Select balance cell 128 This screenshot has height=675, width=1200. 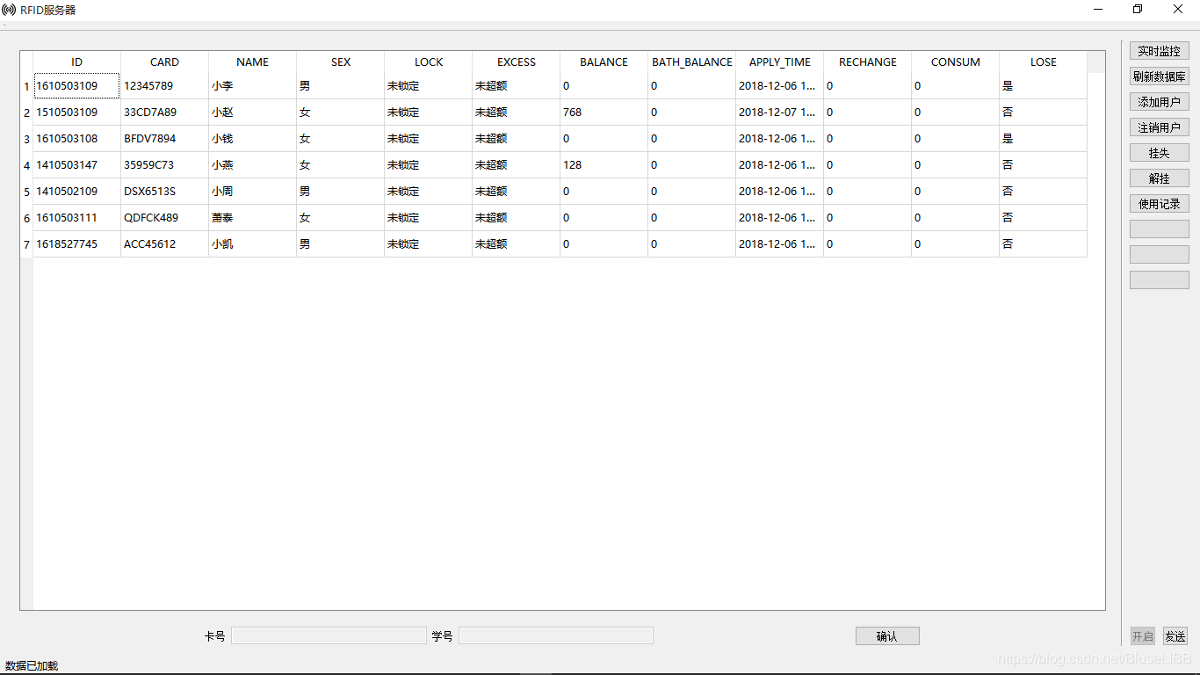click(604, 165)
